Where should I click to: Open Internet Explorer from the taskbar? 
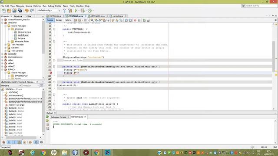(x=32, y=153)
